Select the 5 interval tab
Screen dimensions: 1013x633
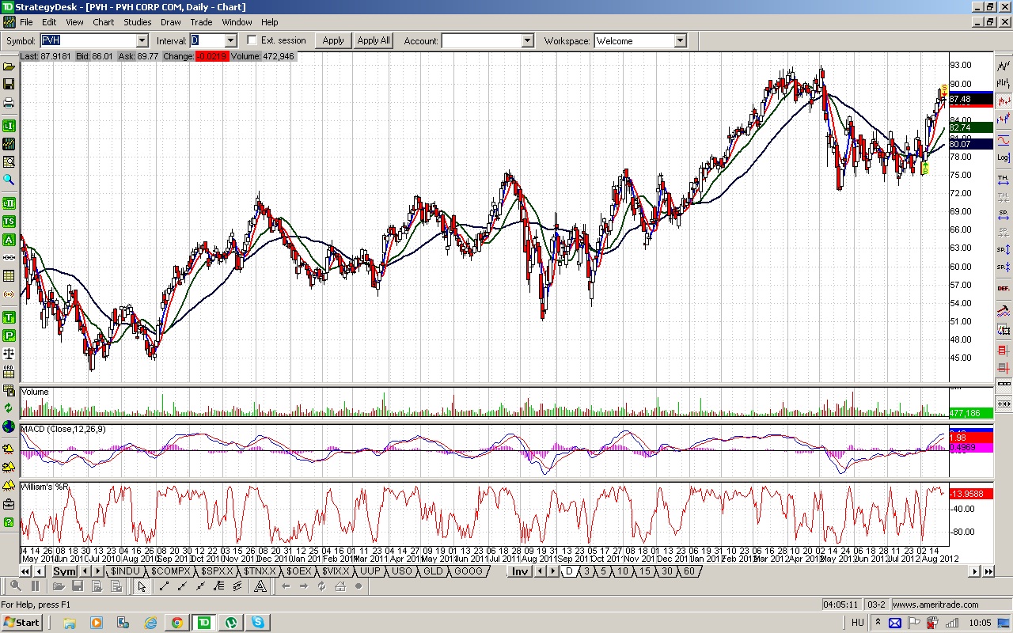[603, 571]
